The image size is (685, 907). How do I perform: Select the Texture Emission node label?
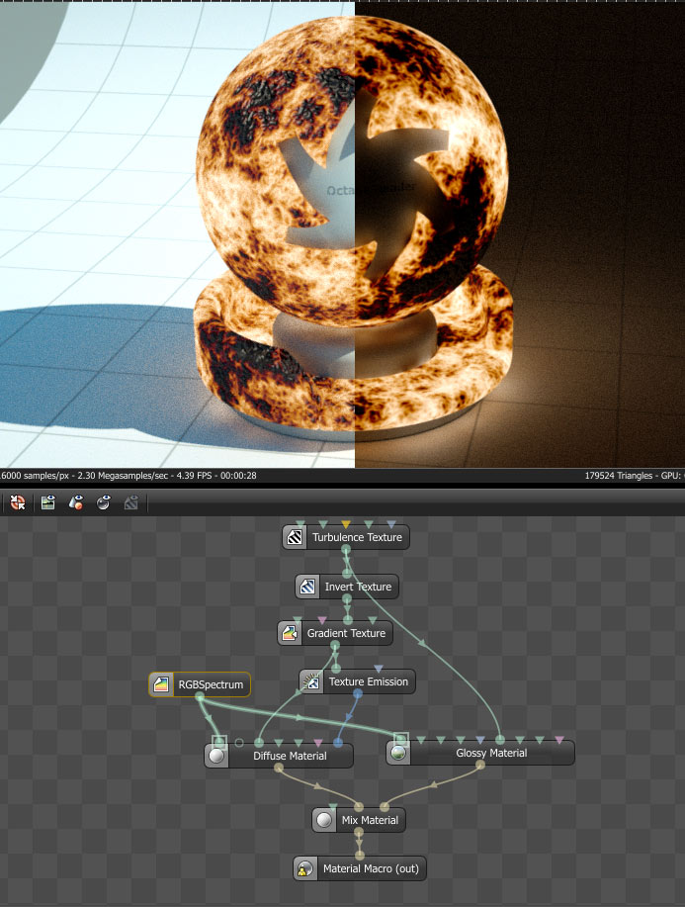[x=369, y=682]
